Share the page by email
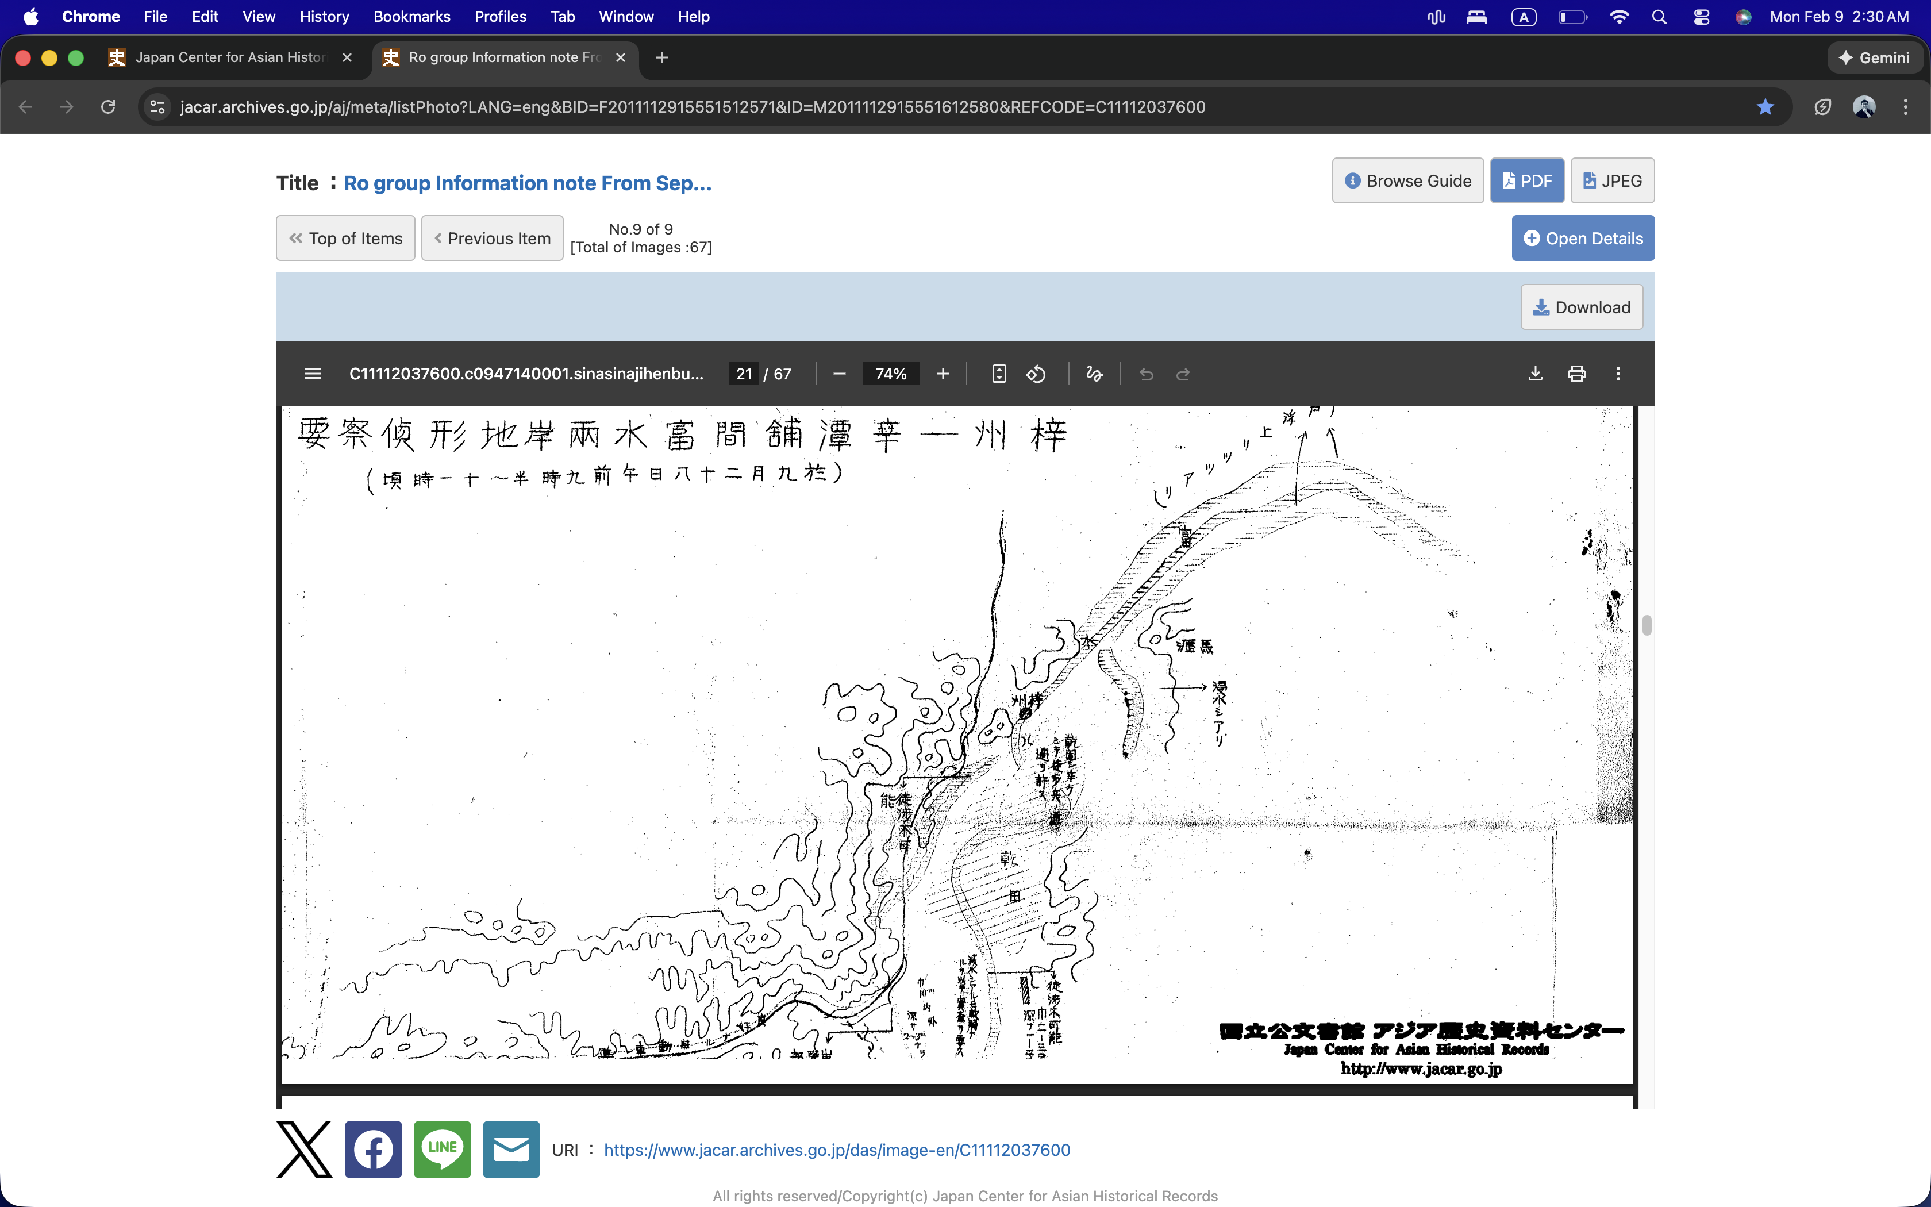Image resolution: width=1931 pixels, height=1207 pixels. [x=511, y=1150]
